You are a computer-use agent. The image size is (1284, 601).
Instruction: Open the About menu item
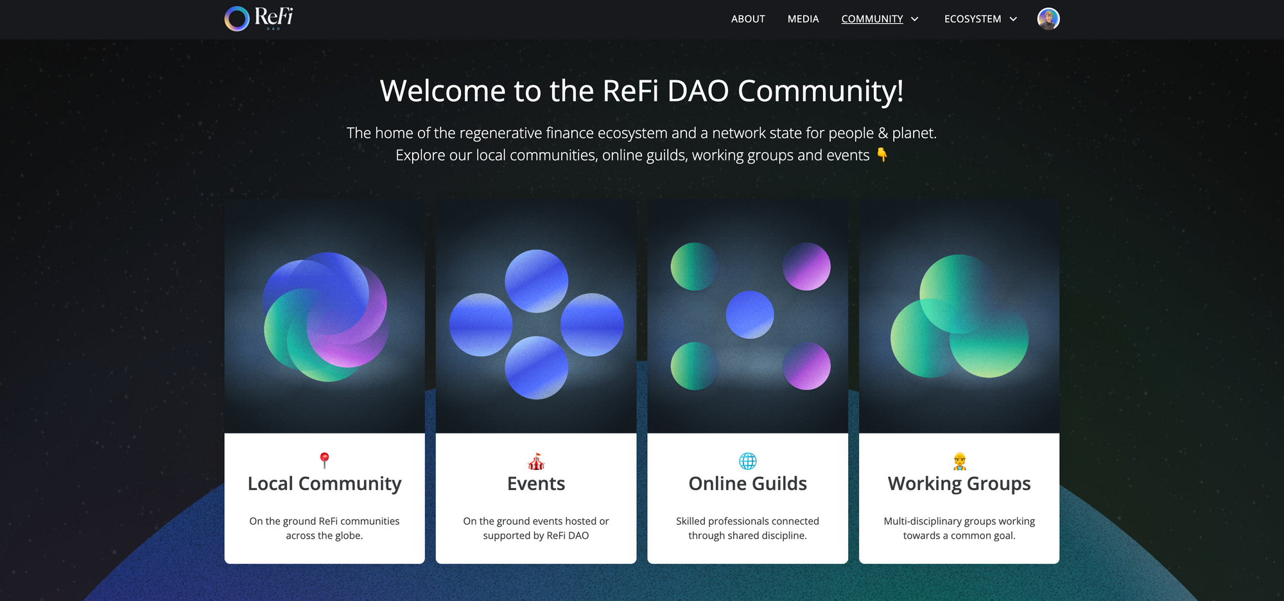tap(748, 19)
